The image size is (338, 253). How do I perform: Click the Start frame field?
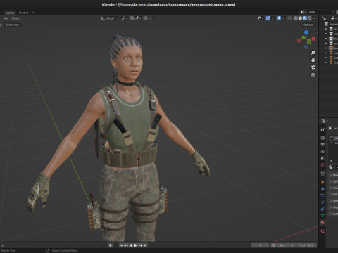286,245
